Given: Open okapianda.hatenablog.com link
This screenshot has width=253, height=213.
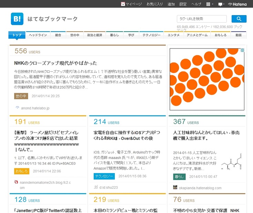Looking at the screenshot, I should pyautogui.click(x=200, y=188).
